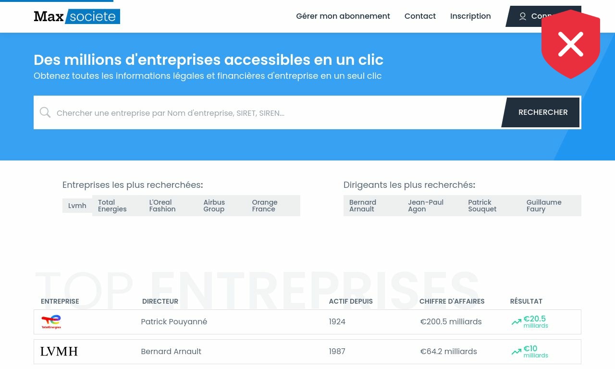Click the red shield with X icon

click(x=571, y=44)
